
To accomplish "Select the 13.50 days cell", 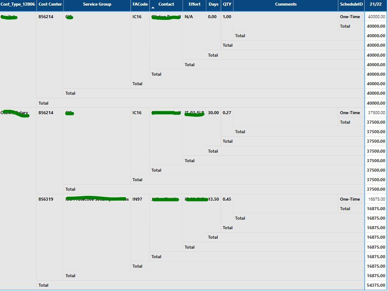I will [213, 199].
